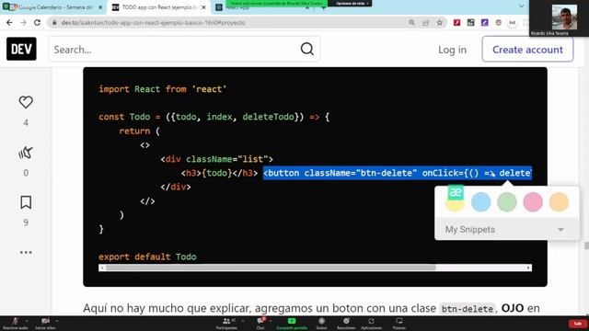The image size is (589, 331).
Task: Click the red Salir leave button
Action: (578, 323)
